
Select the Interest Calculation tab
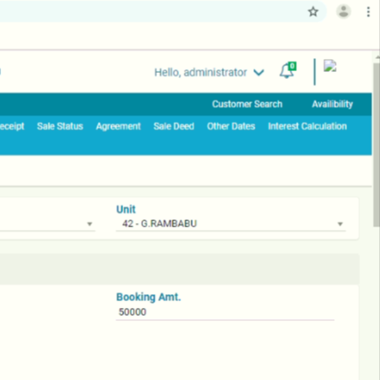pos(307,127)
